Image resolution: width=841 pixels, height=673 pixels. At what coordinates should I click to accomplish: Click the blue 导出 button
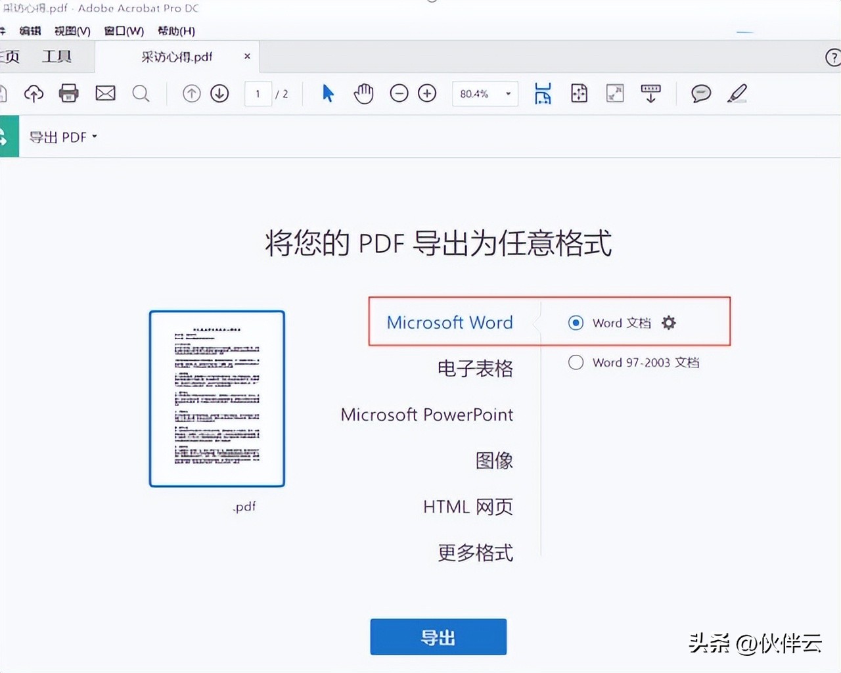pos(438,636)
